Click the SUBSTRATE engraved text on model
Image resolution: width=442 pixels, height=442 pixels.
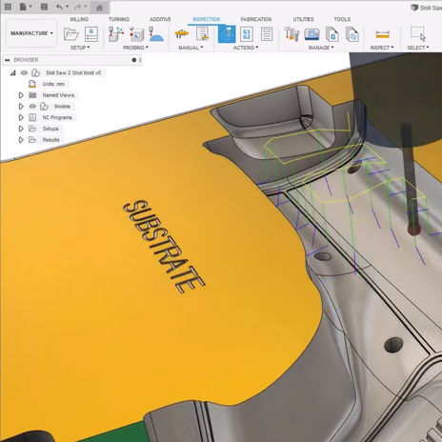pyautogui.click(x=164, y=247)
